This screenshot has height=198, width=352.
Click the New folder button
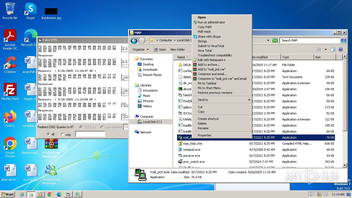coord(178,50)
